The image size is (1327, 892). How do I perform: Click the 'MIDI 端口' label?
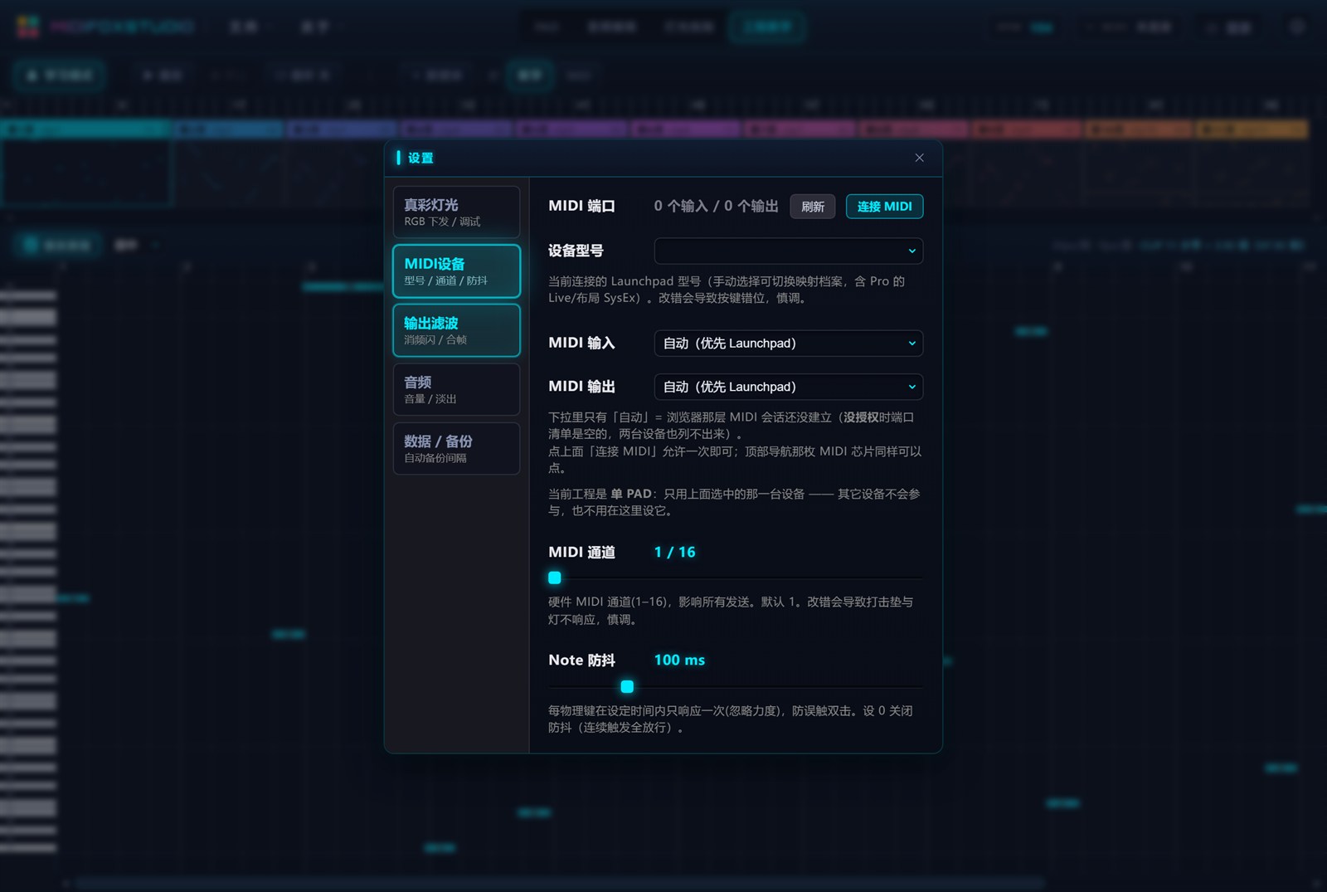[x=581, y=206]
